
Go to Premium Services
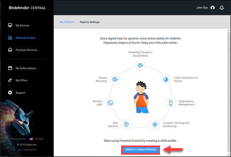26,50
